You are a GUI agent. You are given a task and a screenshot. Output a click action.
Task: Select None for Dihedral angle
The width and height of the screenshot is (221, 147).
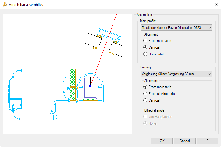[145, 123]
